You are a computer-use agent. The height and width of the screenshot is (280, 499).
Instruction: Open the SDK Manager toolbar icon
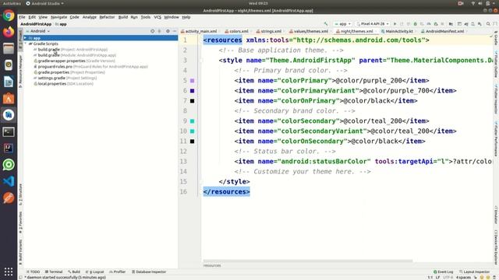[480, 24]
